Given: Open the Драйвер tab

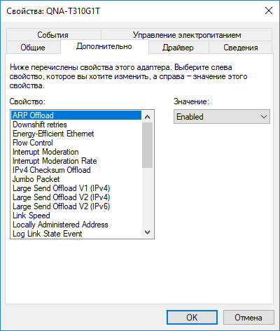Looking at the screenshot, I should point(178,48).
